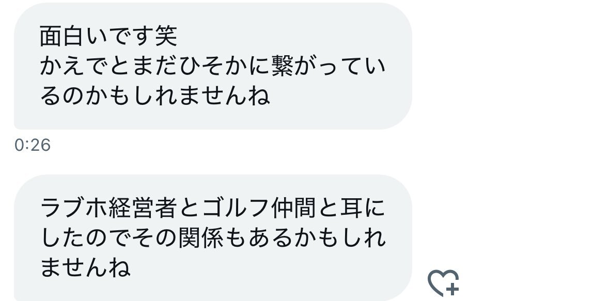Click the 0:26 timestamp under the first message
This screenshot has height=301, width=609.
[x=33, y=145]
